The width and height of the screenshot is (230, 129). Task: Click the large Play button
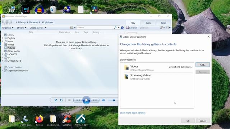tap(86, 100)
